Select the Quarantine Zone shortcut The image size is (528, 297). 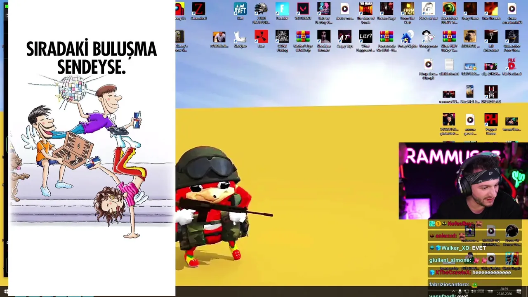[512, 41]
